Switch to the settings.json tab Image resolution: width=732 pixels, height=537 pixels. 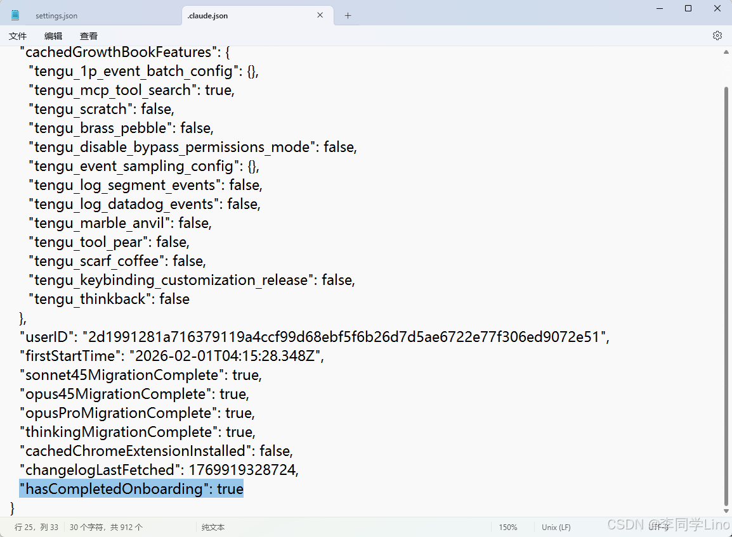coord(56,16)
